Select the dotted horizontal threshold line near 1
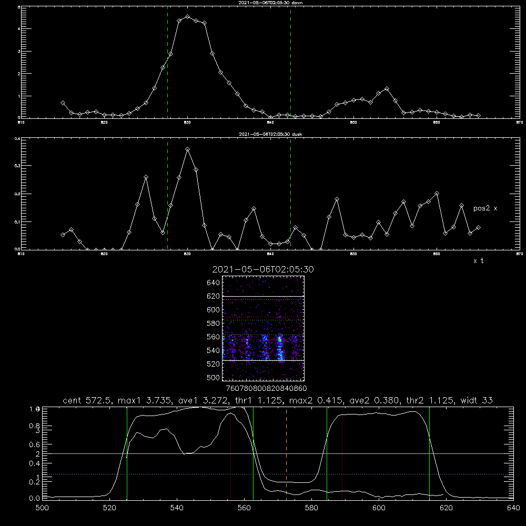Image resolution: width=526 pixels, height=526 pixels. [278, 474]
